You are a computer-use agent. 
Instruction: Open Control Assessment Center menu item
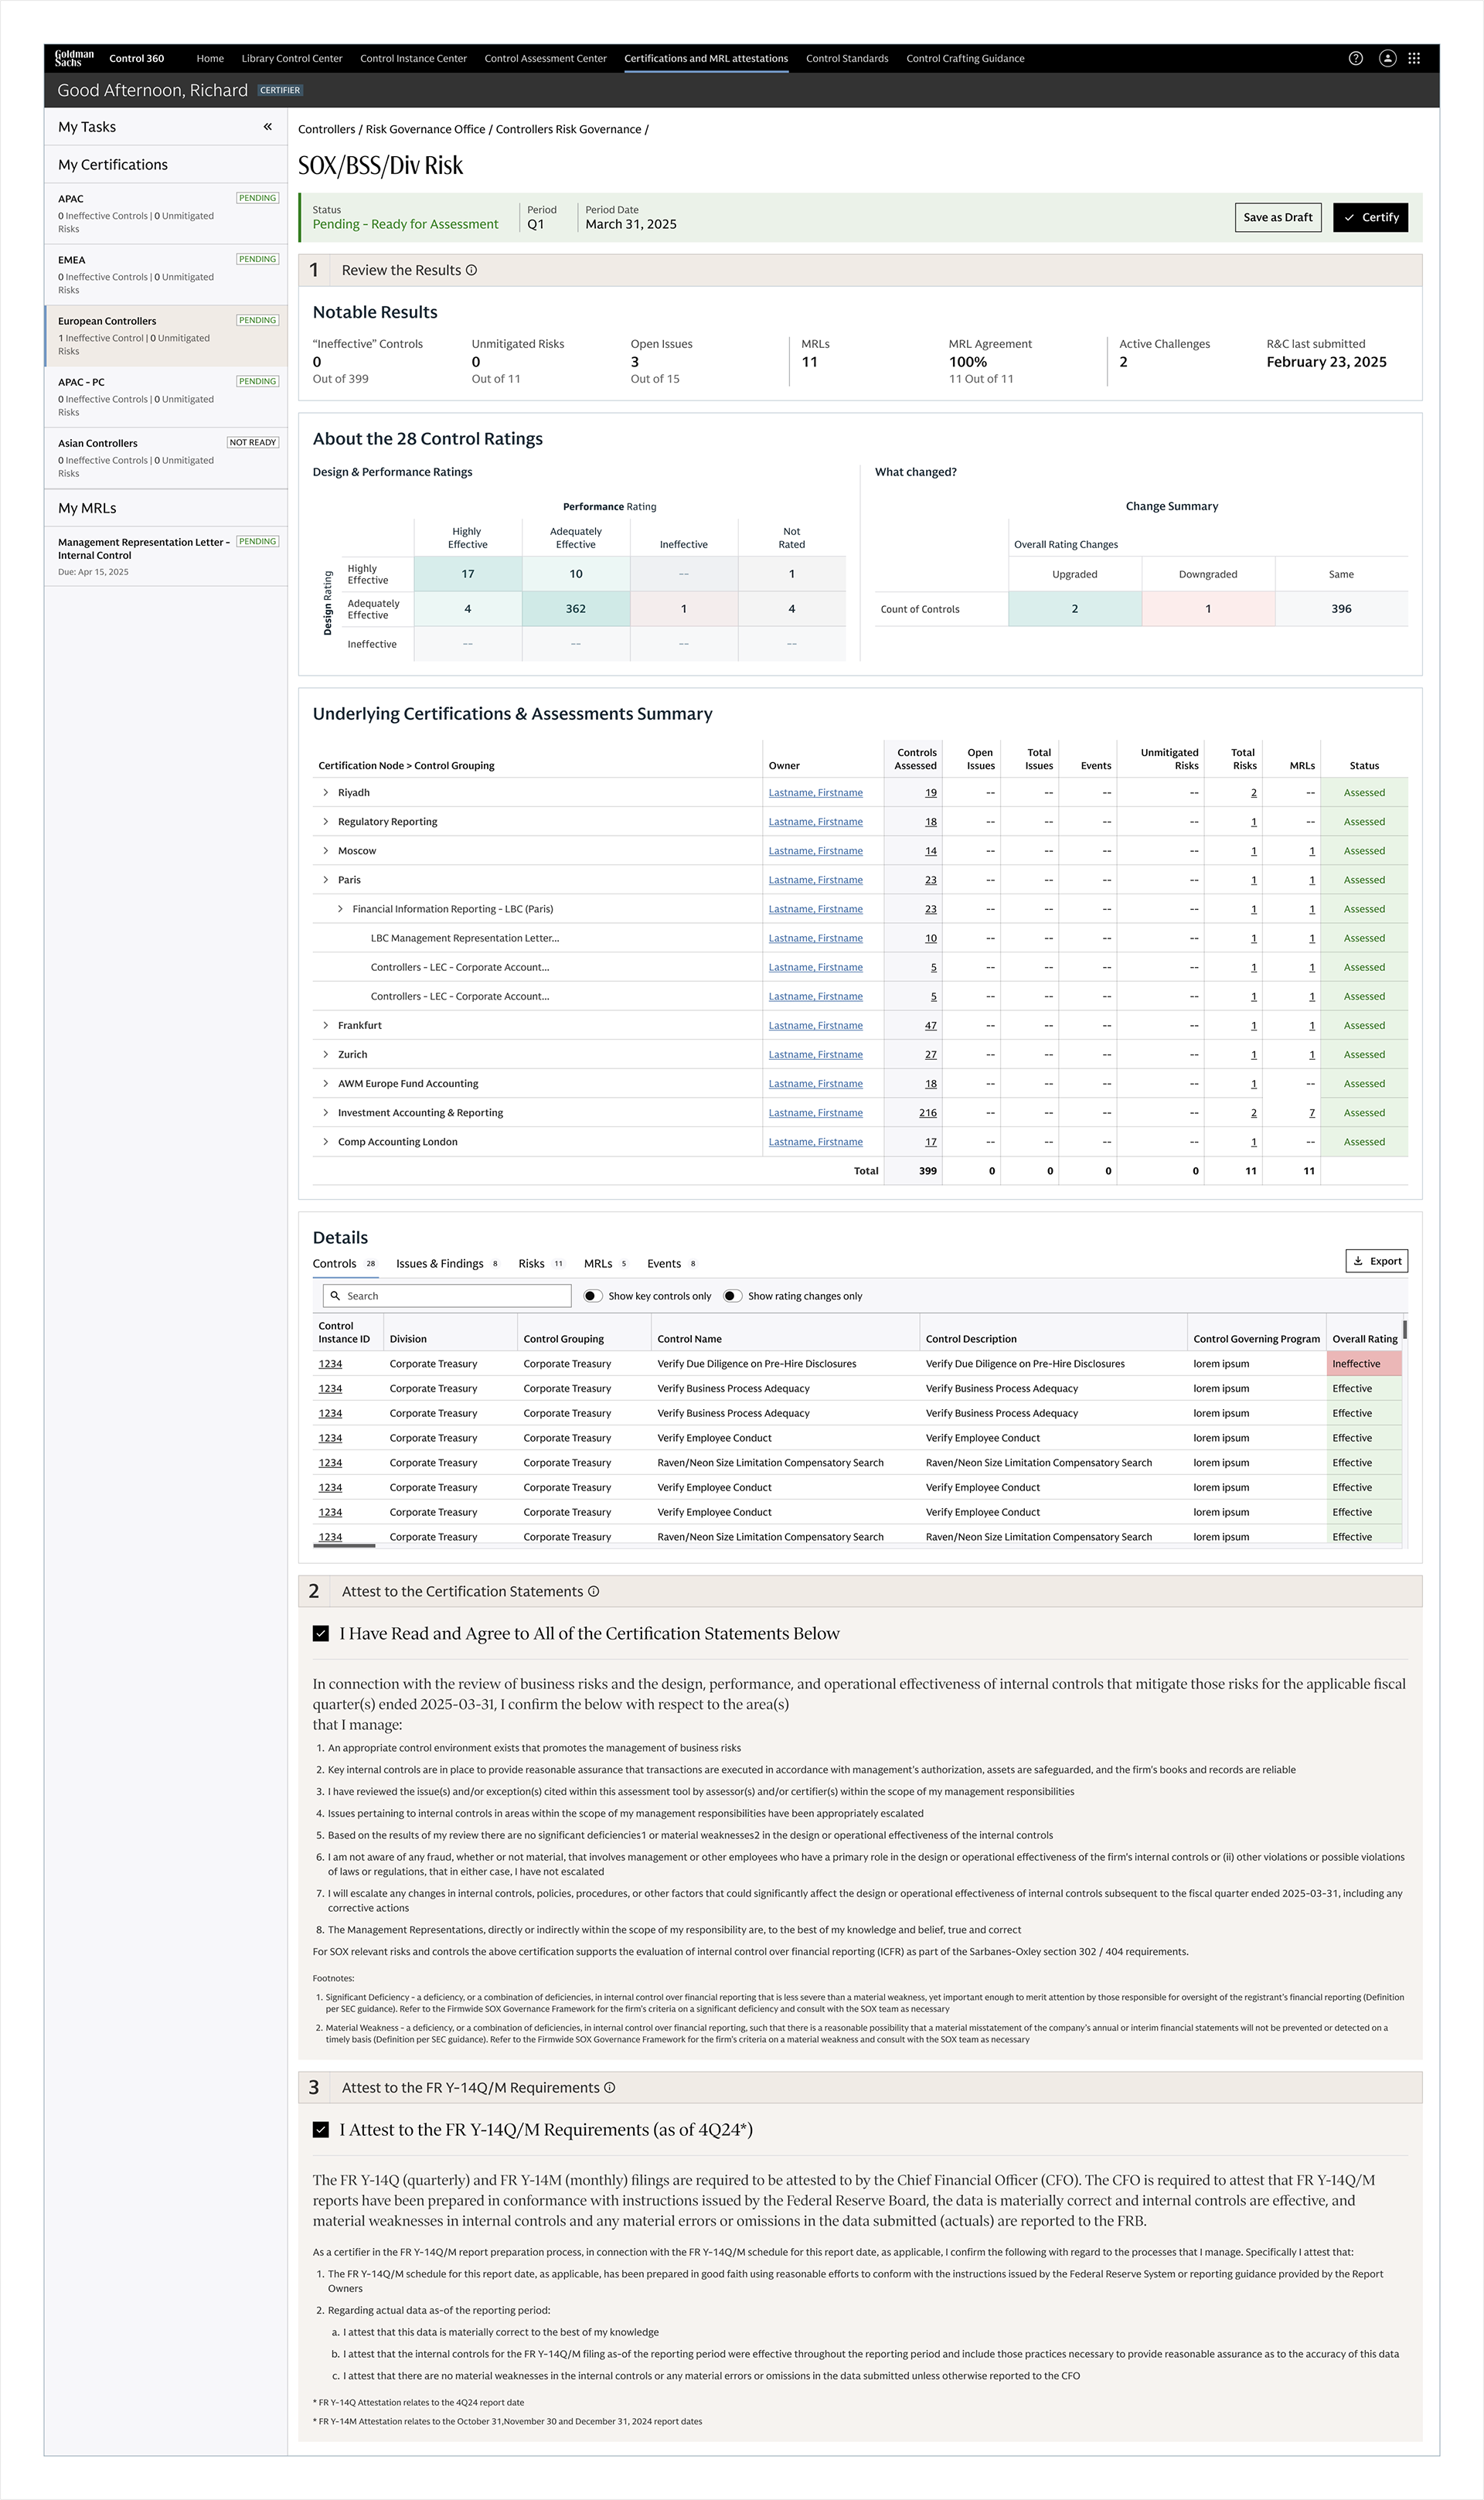(x=545, y=58)
